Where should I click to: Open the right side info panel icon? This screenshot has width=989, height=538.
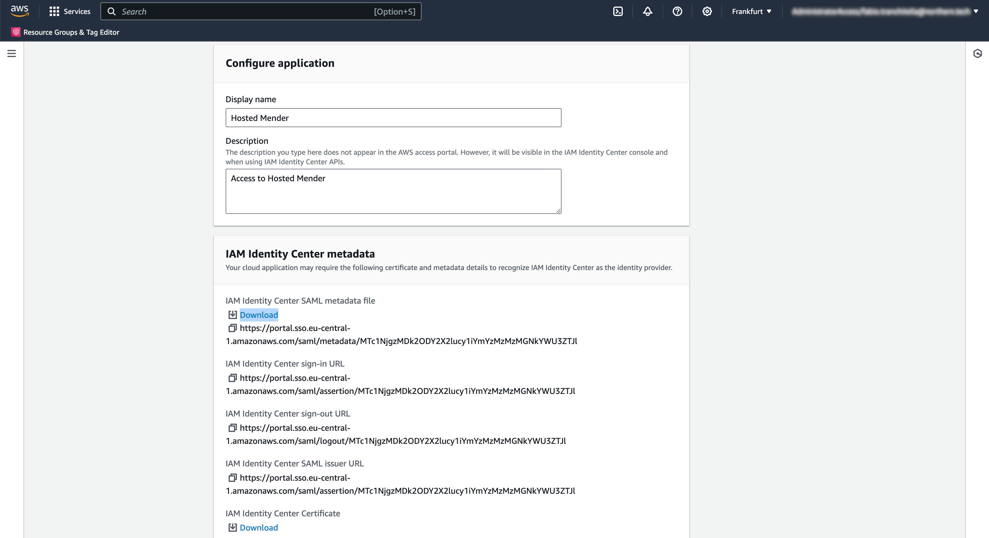tap(977, 53)
